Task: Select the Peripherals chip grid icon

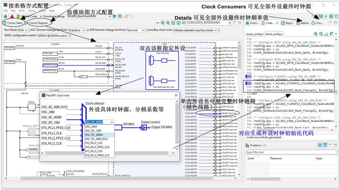Action: 331,16
